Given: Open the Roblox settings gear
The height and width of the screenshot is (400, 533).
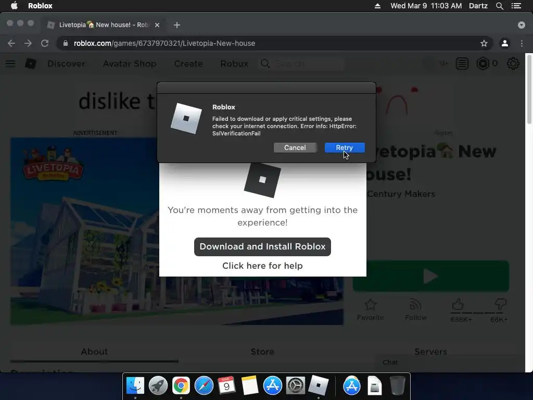Looking at the screenshot, I should point(513,64).
